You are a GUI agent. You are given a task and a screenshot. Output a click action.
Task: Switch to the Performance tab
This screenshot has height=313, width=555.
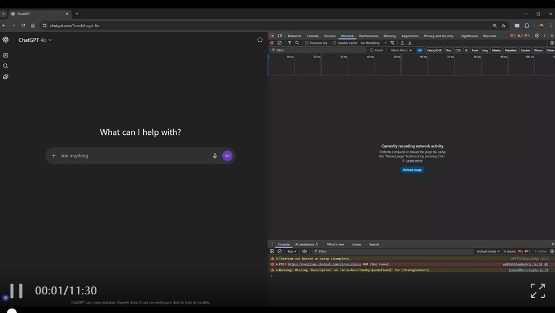click(368, 36)
